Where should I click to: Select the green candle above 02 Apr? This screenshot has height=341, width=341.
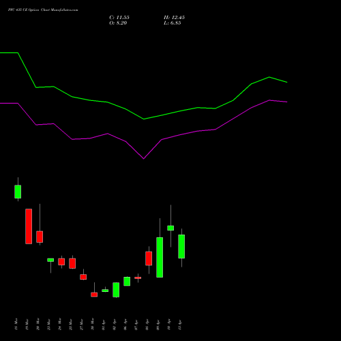point(116,290)
